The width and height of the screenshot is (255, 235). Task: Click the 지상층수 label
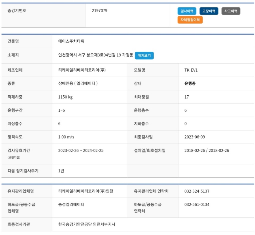[15, 124]
